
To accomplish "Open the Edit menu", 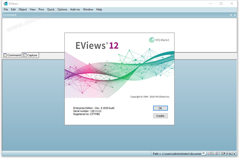I will point(13,9).
